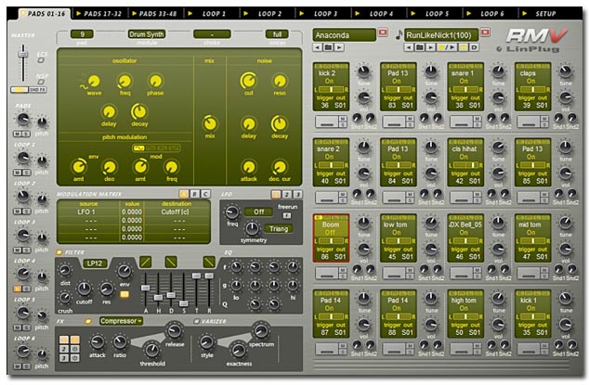Click the oscillator wave knob
This screenshot has width=589, height=385.
[x=94, y=81]
